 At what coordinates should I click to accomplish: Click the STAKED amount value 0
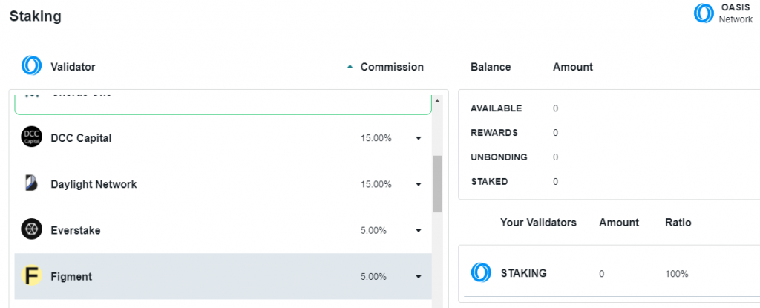[x=555, y=182]
